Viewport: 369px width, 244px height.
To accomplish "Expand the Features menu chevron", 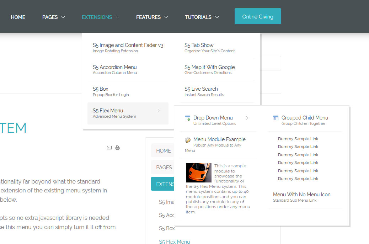I will coord(166,17).
